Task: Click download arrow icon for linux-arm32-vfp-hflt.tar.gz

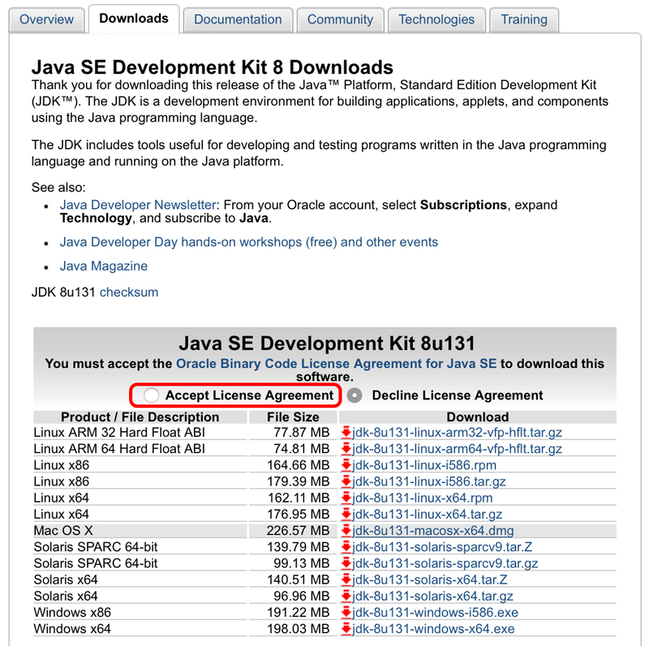Action: [x=346, y=433]
